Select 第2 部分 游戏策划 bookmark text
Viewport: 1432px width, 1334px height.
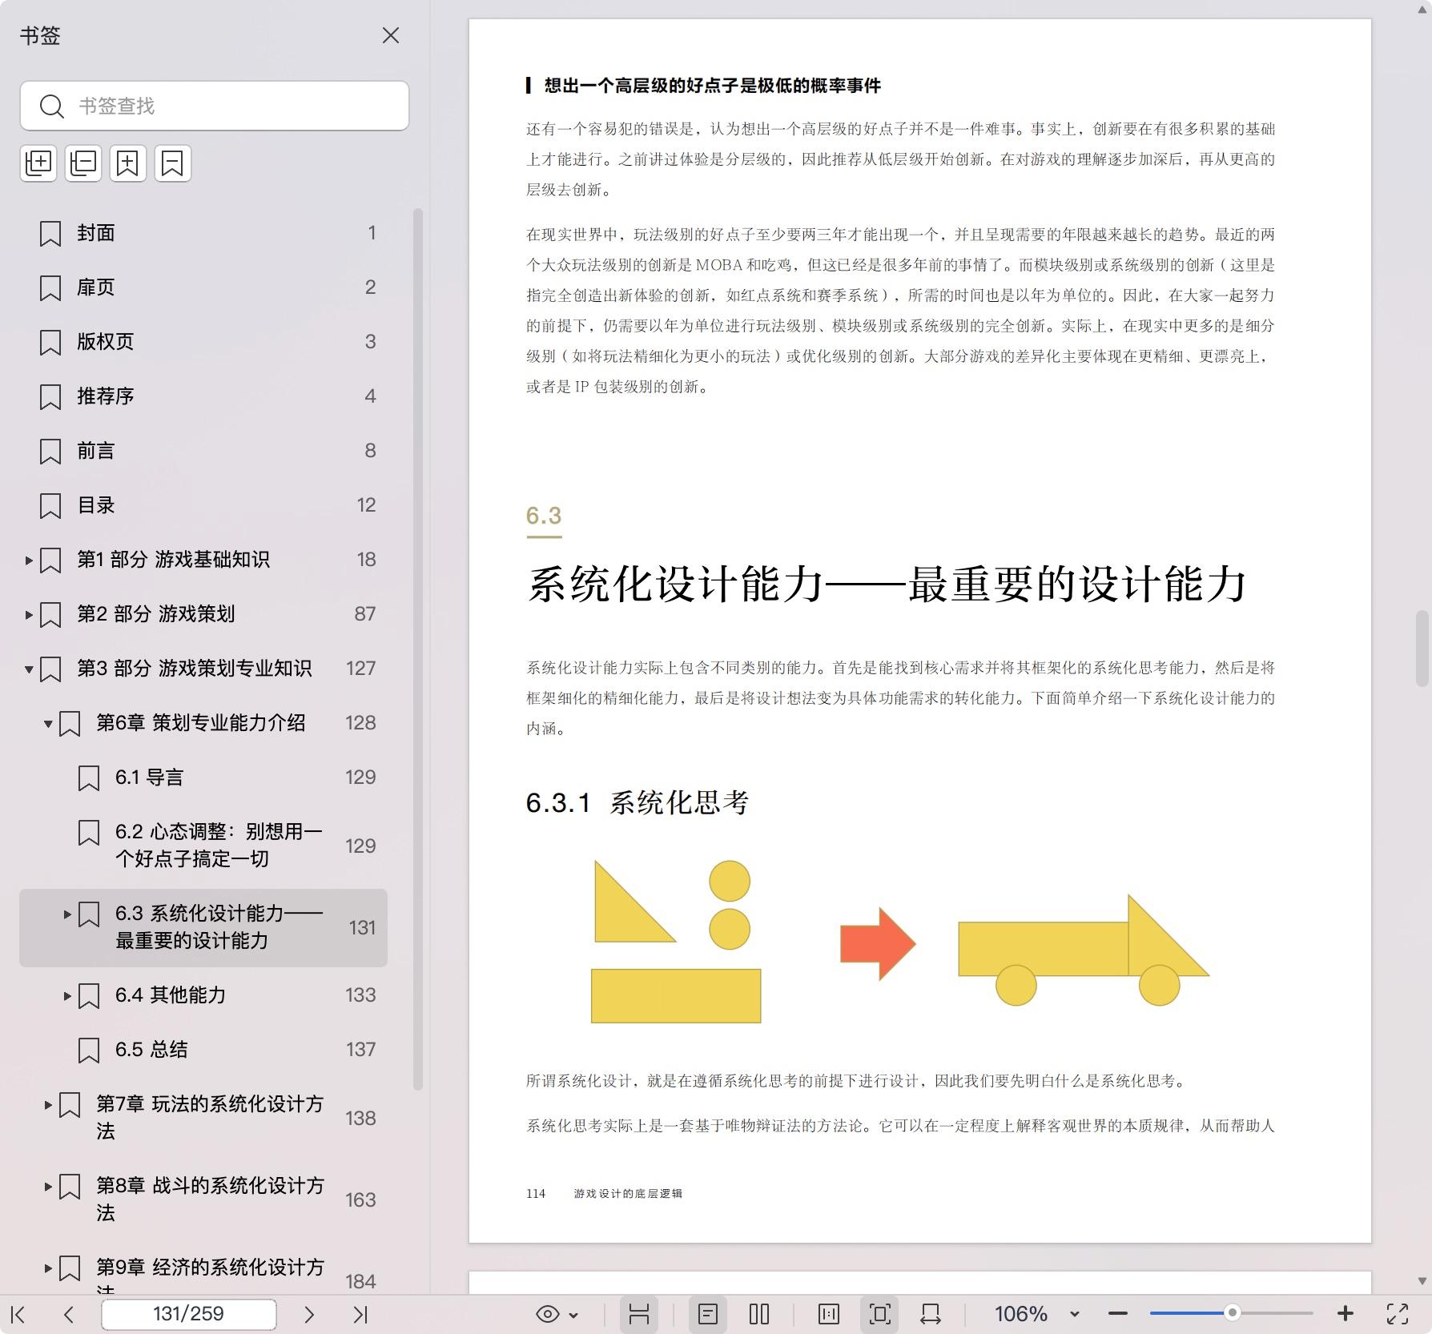[x=155, y=614]
